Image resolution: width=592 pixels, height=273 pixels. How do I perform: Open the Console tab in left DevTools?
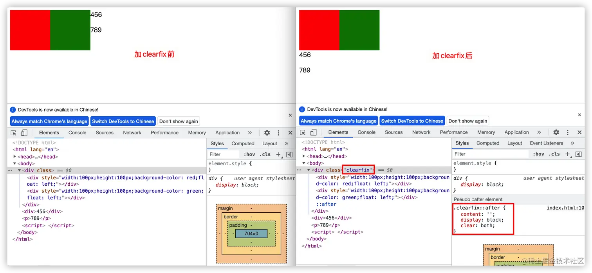click(78, 133)
